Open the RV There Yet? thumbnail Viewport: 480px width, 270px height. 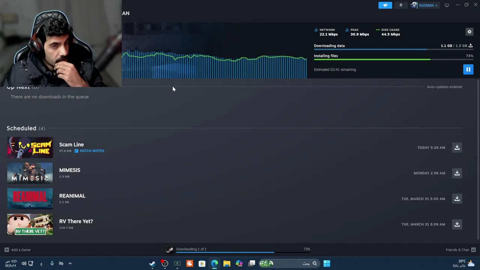(x=30, y=224)
